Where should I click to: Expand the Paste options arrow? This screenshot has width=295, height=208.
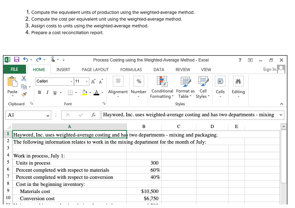tap(12, 96)
